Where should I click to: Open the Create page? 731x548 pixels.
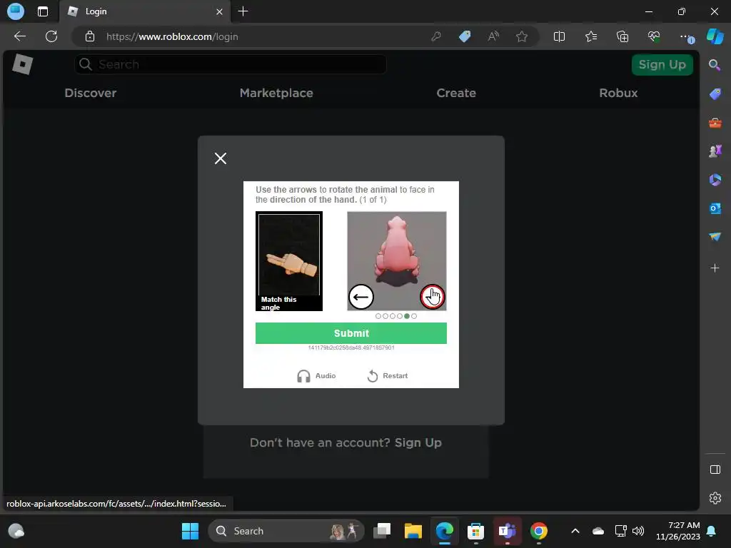coord(456,93)
